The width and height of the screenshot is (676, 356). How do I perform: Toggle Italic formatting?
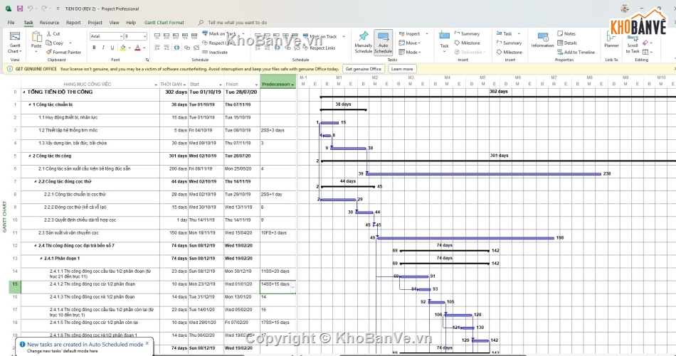click(103, 48)
